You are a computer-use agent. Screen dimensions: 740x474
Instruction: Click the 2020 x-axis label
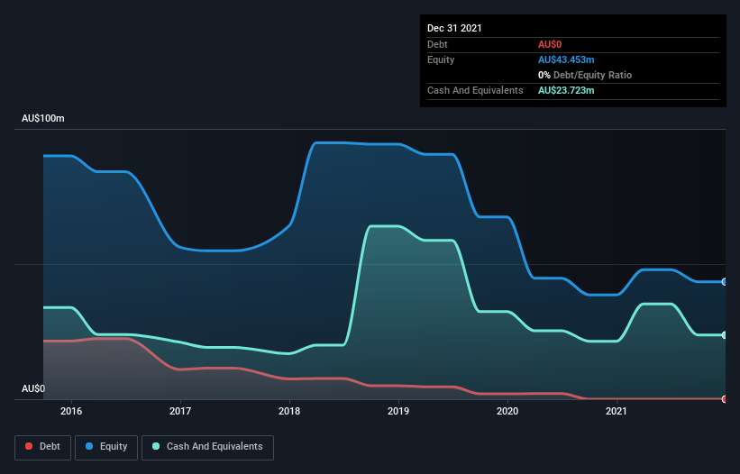(x=507, y=411)
